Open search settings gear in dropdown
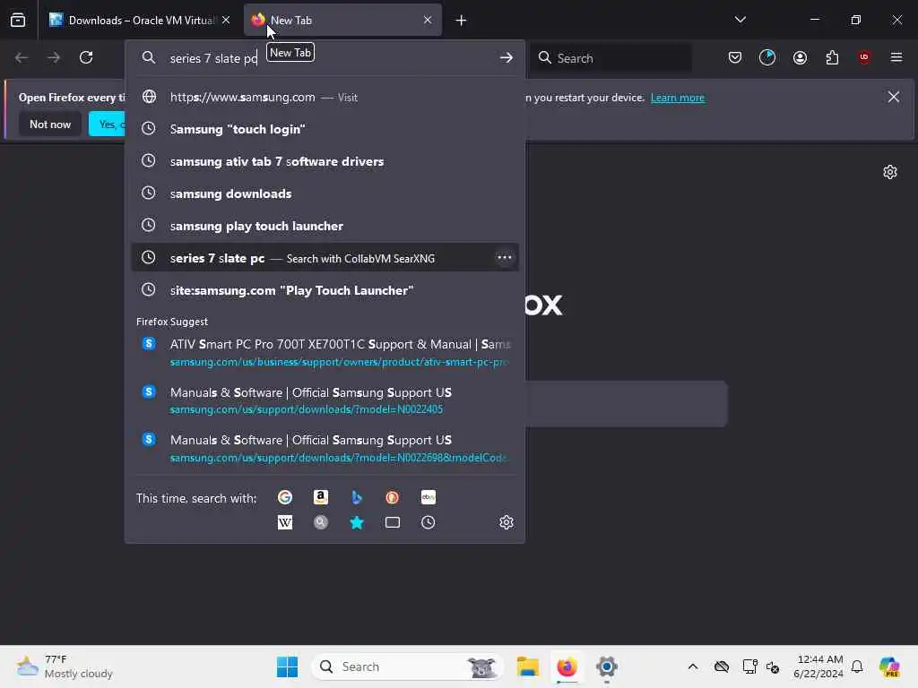The height and width of the screenshot is (688, 918). coord(507,522)
